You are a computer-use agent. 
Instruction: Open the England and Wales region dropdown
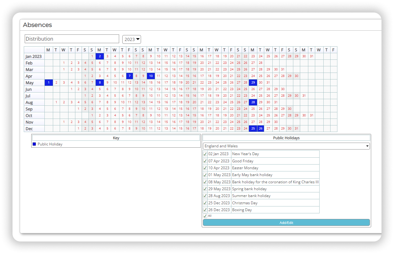(286, 146)
